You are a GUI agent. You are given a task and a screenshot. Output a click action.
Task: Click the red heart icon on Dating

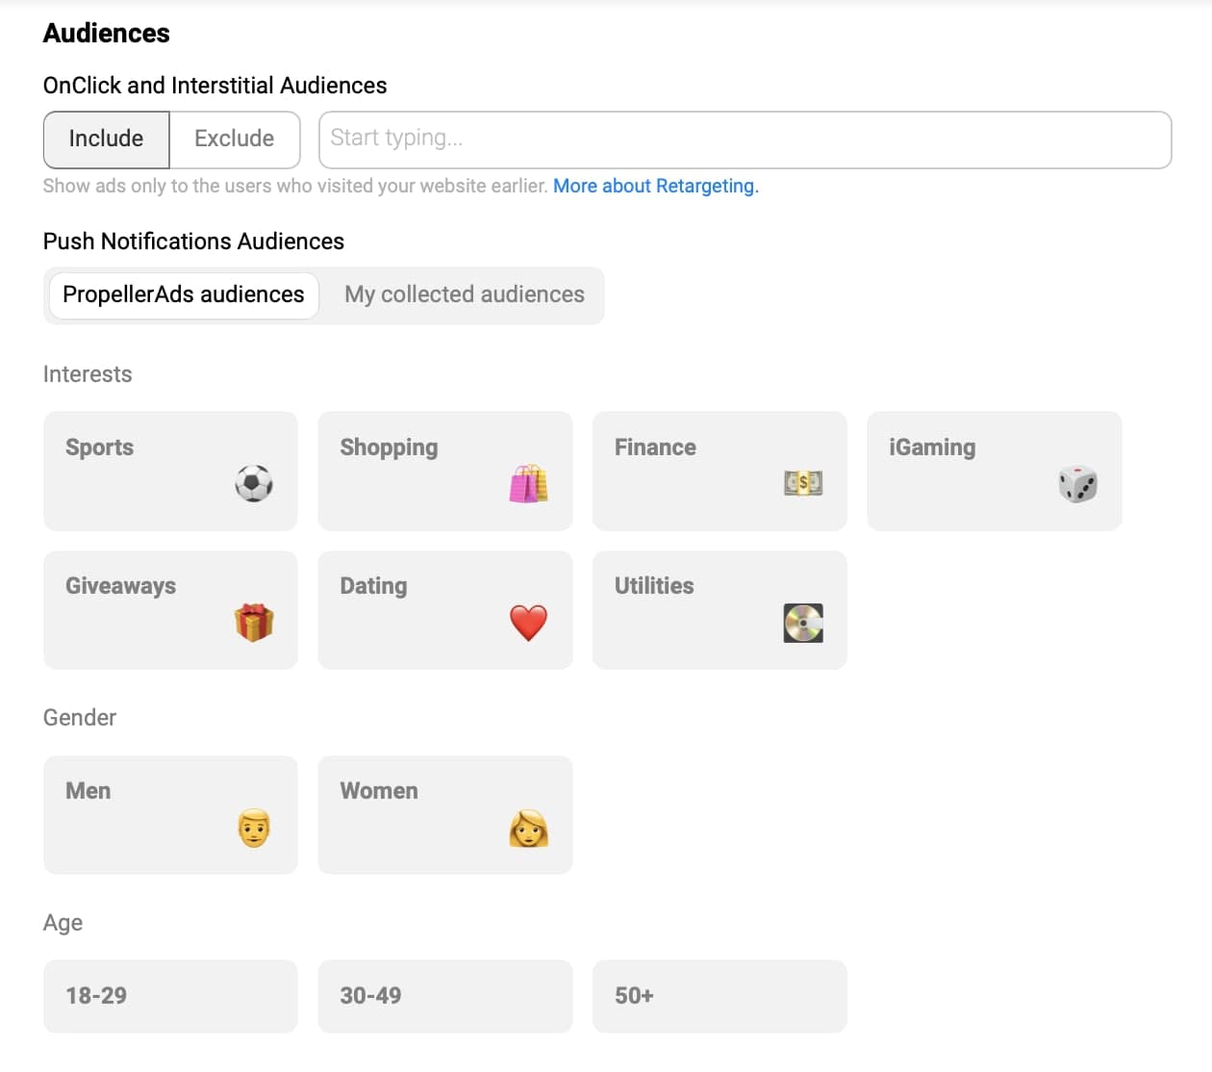point(528,623)
